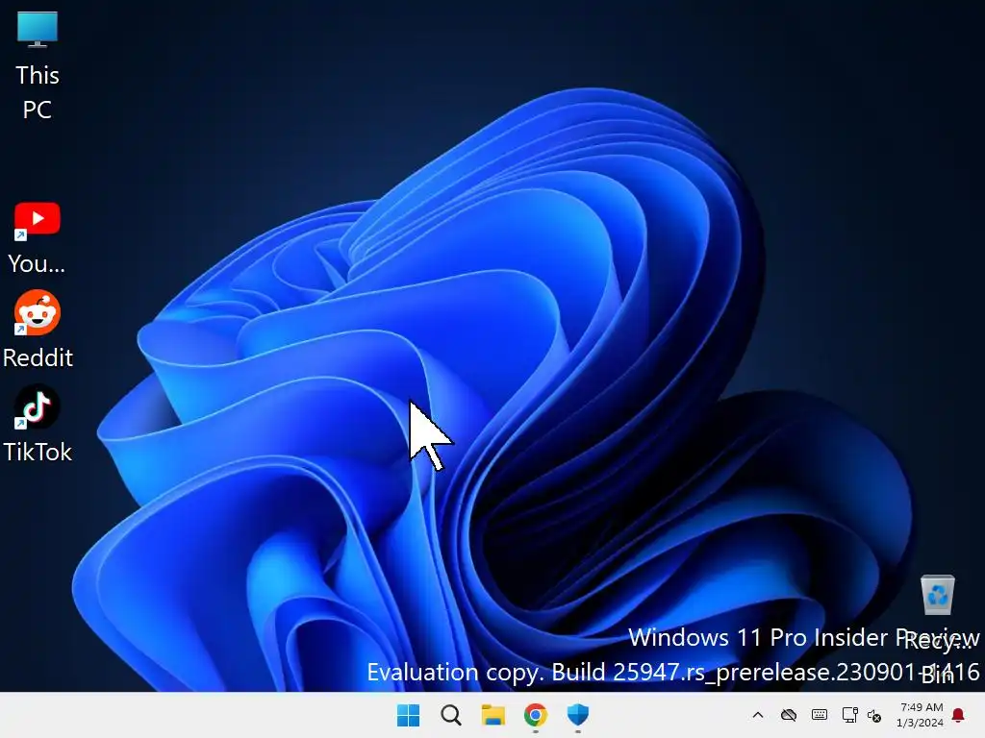
Task: Open taskbar Search
Action: coord(450,715)
